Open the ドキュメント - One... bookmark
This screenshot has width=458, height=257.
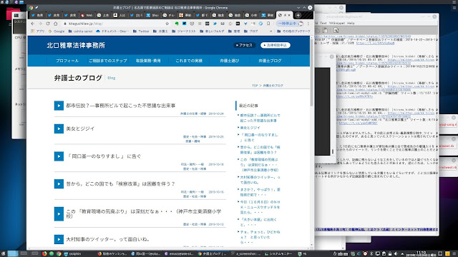[112, 31]
